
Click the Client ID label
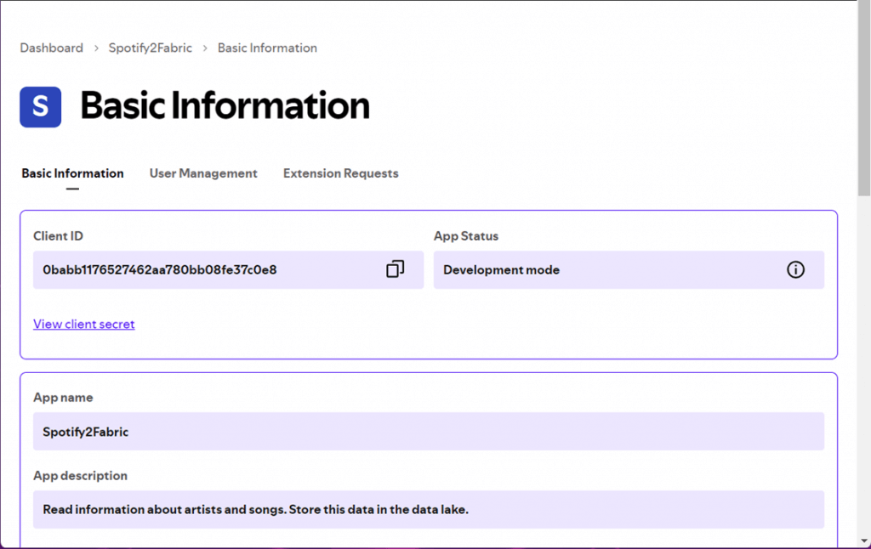[x=59, y=236]
